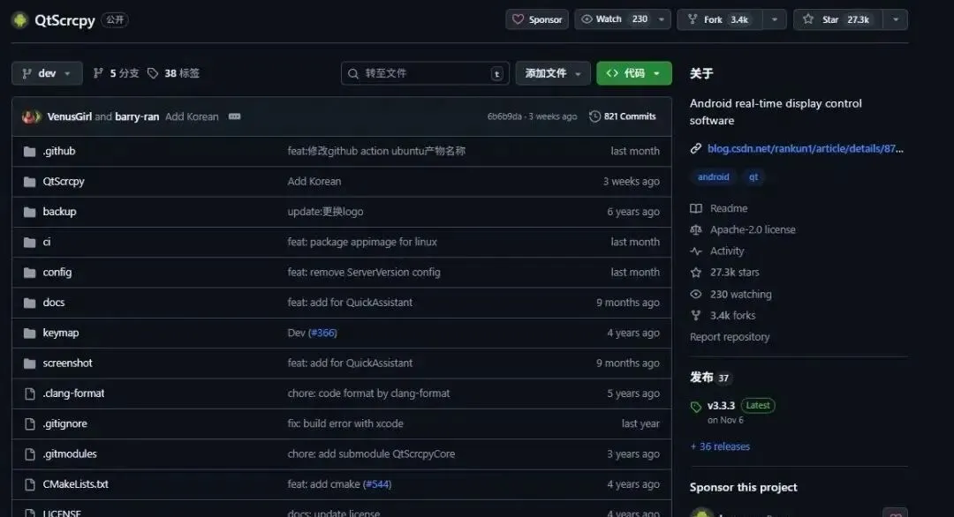Open the barry-ran author link
This screenshot has height=517, width=954.
137,116
